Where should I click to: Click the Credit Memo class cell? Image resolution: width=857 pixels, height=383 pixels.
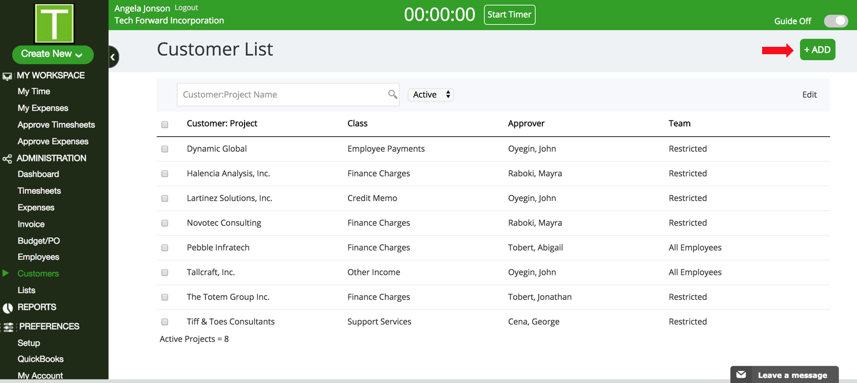372,198
